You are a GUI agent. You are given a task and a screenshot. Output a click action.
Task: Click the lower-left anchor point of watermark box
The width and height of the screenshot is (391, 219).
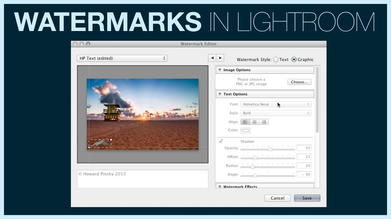(x=89, y=148)
